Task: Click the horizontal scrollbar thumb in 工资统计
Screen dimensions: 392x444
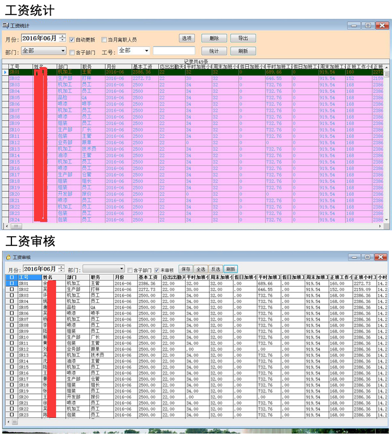Action: pyautogui.click(x=16, y=226)
